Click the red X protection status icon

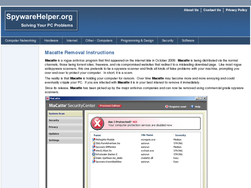[x=97, y=123]
